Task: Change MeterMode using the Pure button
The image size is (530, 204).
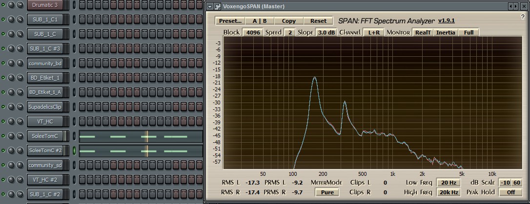Action: click(327, 192)
